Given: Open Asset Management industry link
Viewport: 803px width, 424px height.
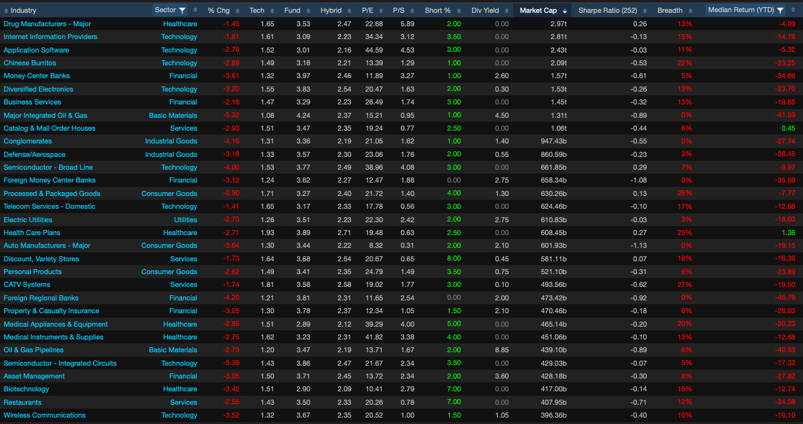Looking at the screenshot, I should (x=35, y=376).
